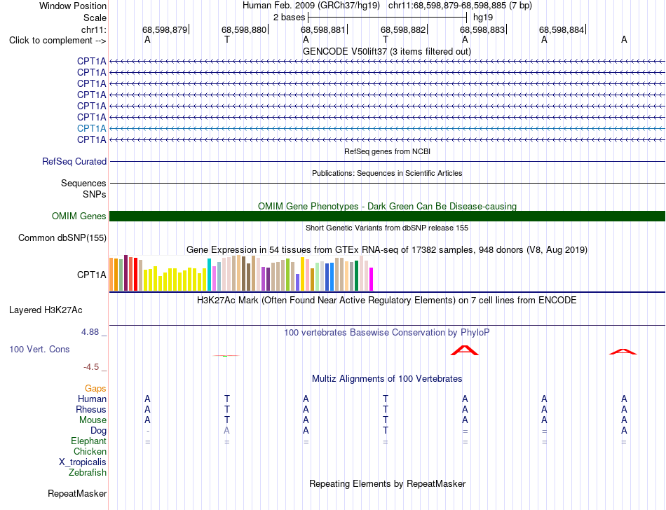
Task: Open the Layered H3K27Ac track settings
Action: click(x=46, y=310)
